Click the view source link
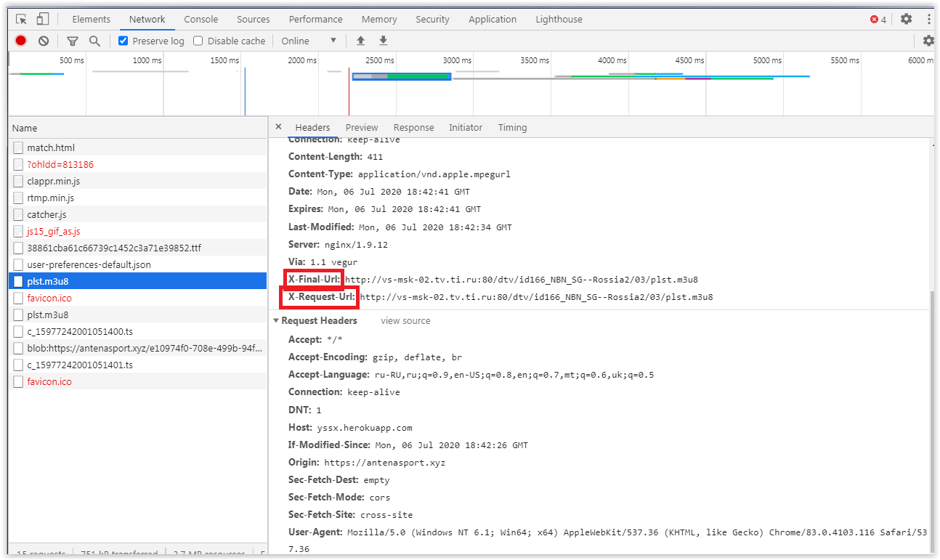 [x=405, y=321]
